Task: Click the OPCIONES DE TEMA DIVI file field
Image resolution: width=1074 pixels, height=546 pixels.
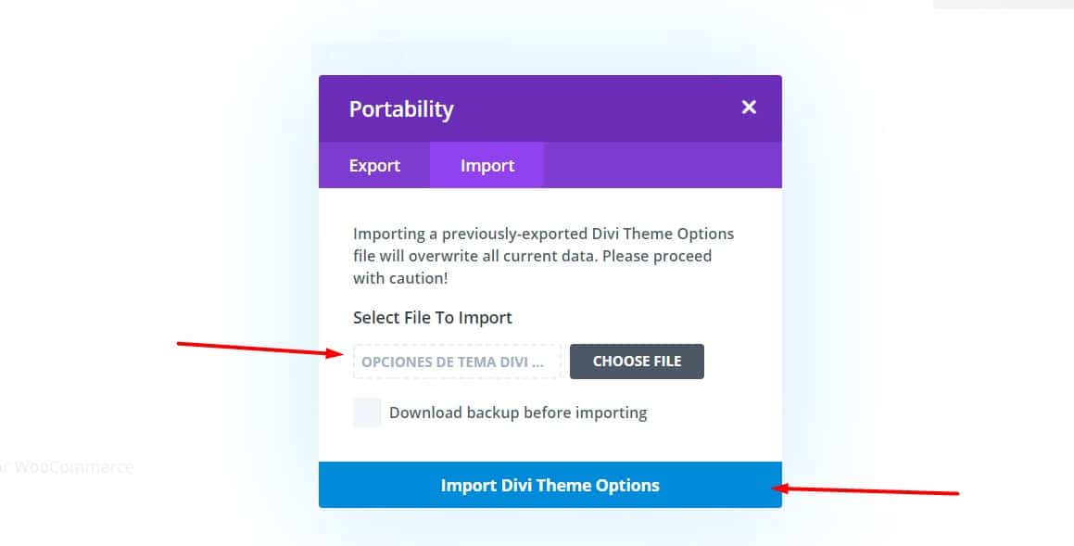Action: (x=457, y=362)
